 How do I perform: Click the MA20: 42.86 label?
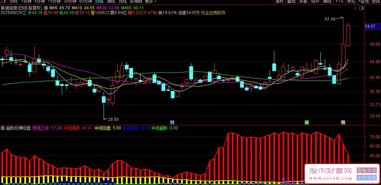pos(107,8)
